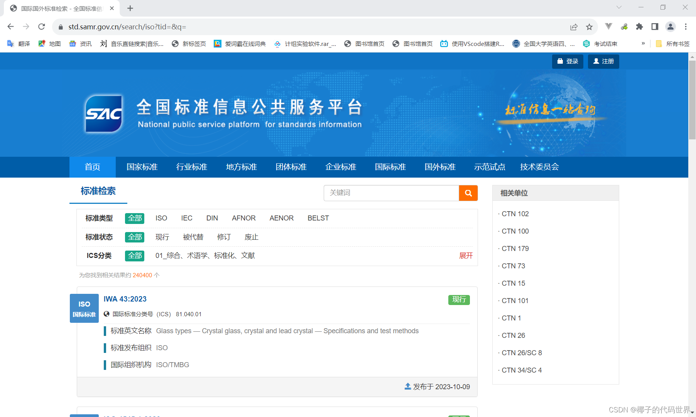Open the 示范试点 navigation item
The height and width of the screenshot is (417, 696).
(x=490, y=167)
